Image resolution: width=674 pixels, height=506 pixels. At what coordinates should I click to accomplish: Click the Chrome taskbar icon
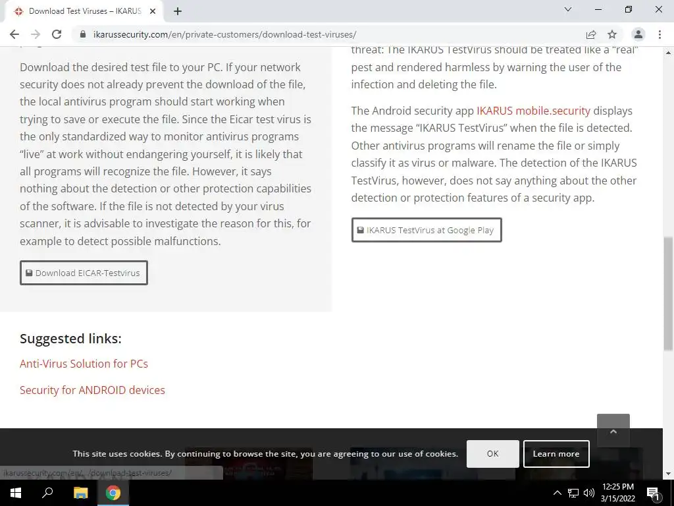coord(113,493)
